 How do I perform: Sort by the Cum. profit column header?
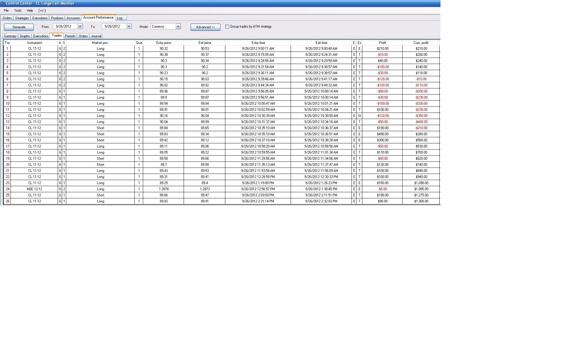[421, 43]
